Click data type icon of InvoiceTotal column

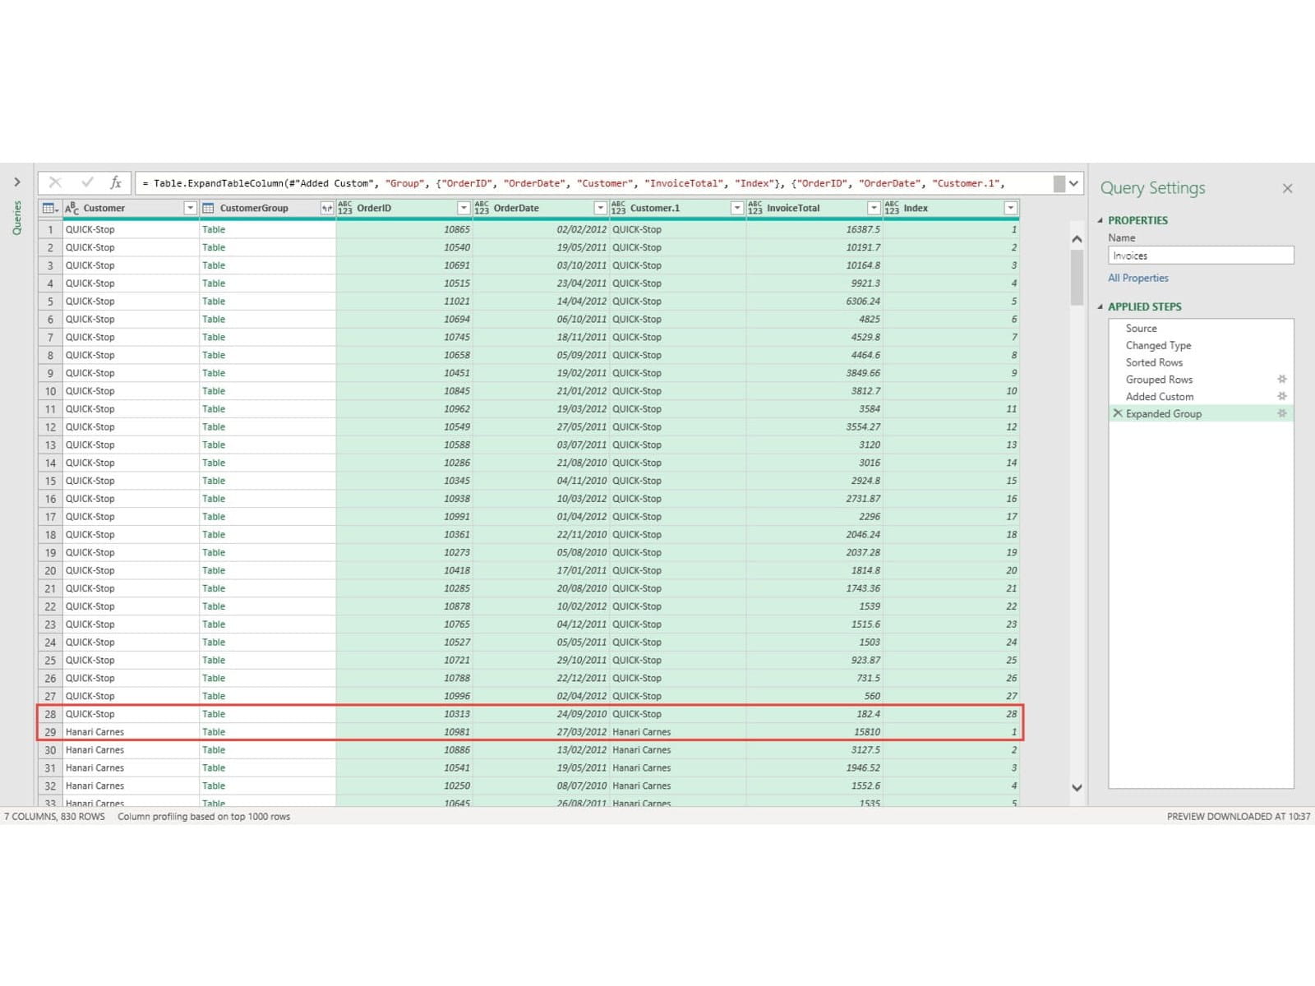(x=755, y=209)
